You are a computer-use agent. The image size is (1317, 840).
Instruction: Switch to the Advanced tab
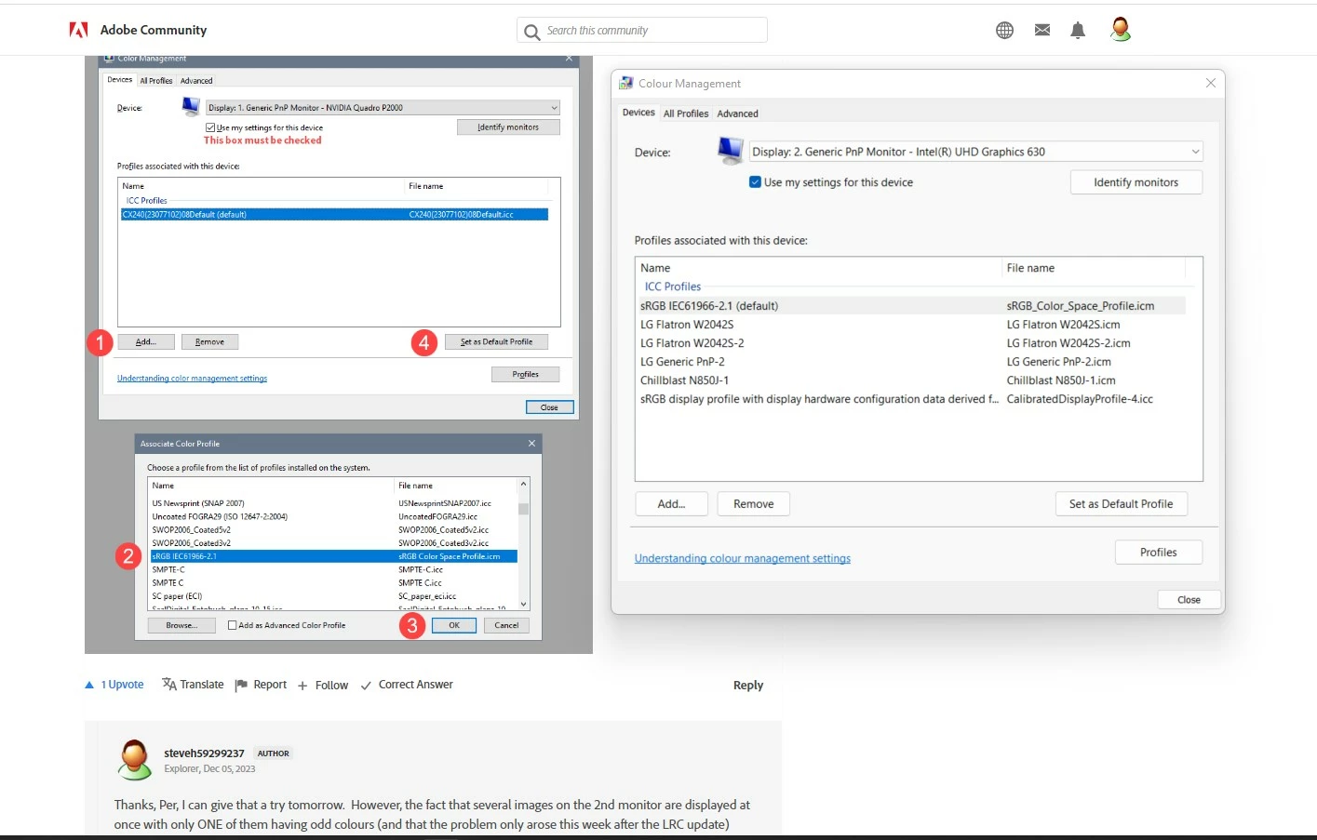click(737, 113)
